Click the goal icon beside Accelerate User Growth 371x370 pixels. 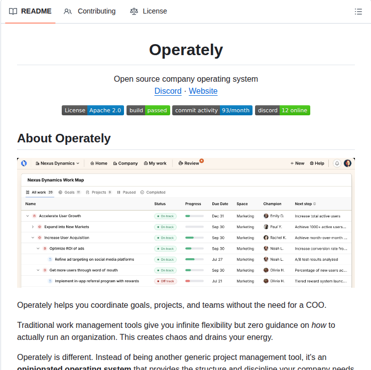(x=34, y=216)
